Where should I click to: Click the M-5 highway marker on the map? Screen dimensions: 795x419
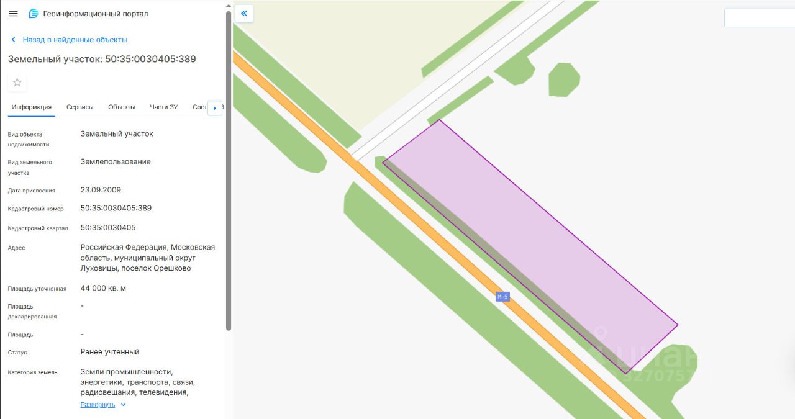(502, 297)
